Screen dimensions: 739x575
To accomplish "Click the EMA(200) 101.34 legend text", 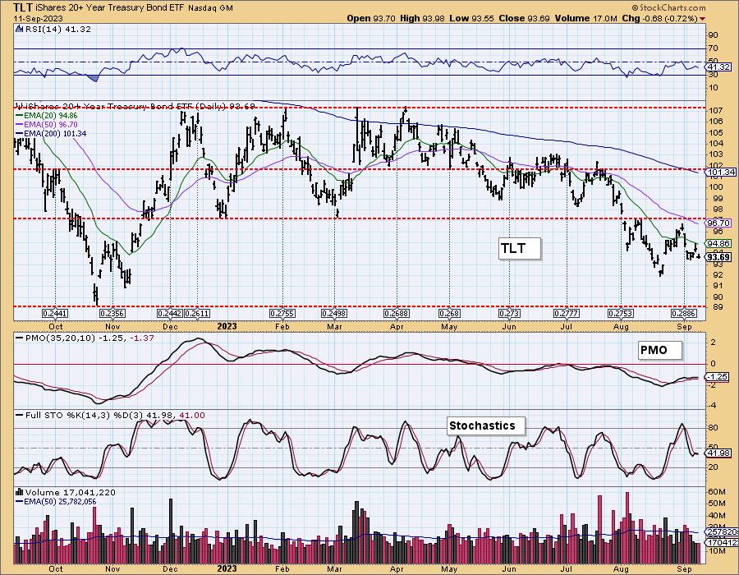I will (55, 133).
